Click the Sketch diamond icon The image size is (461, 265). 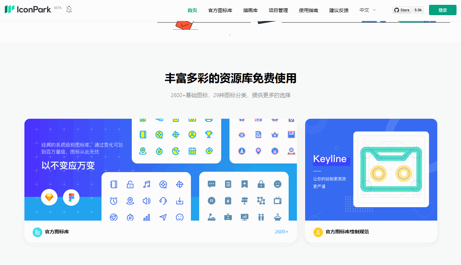(x=49, y=198)
